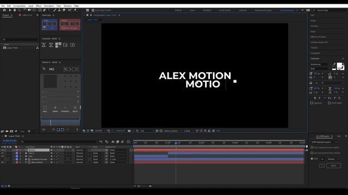Click the current timecode display in the timeline
This screenshot has width=348, height=195.
(x=10, y=141)
